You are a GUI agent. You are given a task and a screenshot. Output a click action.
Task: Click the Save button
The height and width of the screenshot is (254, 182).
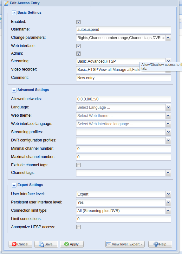(x=46, y=244)
